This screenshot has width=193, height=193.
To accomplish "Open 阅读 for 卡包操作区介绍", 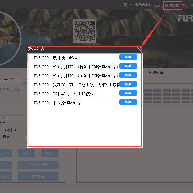I will (x=128, y=102).
